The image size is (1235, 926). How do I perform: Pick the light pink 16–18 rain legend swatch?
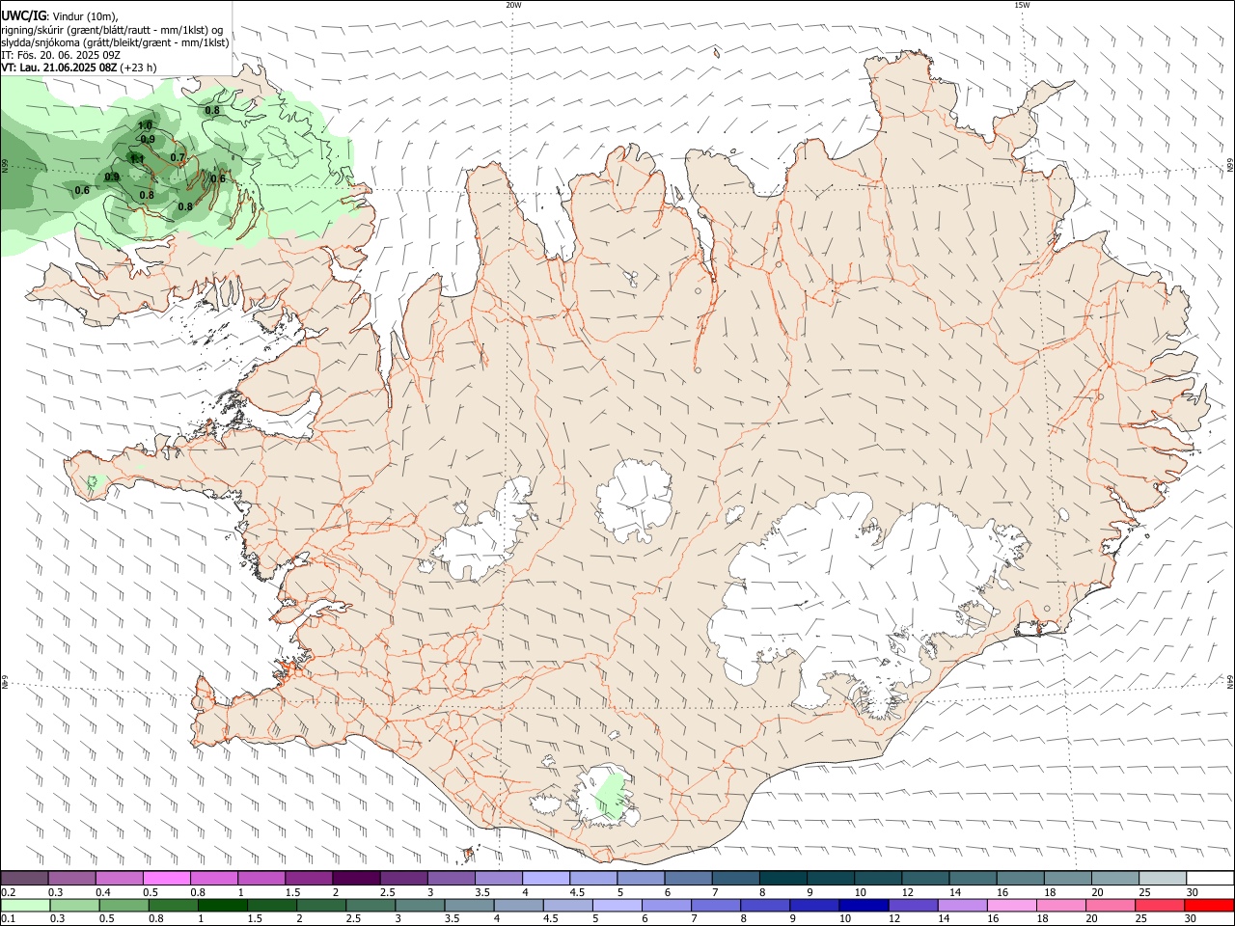(x=1012, y=905)
